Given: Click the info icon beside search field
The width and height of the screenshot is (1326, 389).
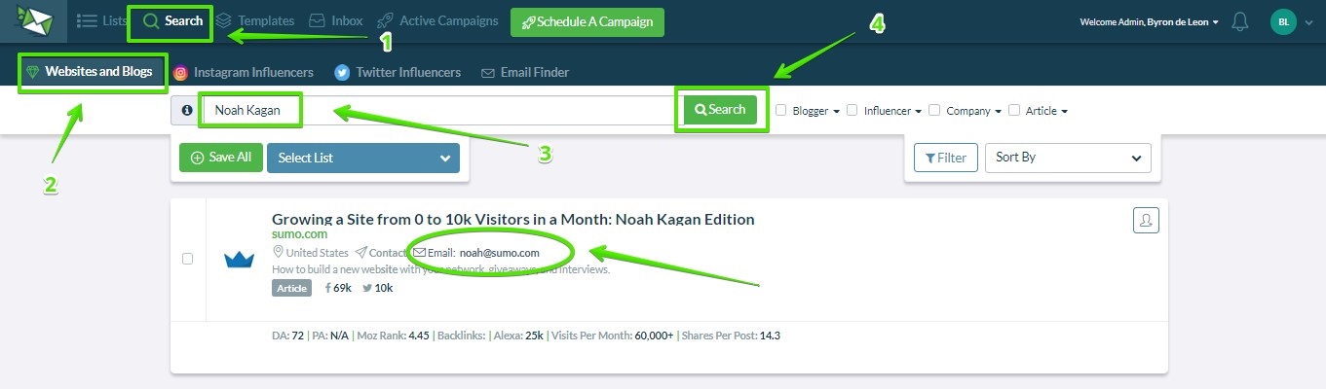Looking at the screenshot, I should 186,111.
